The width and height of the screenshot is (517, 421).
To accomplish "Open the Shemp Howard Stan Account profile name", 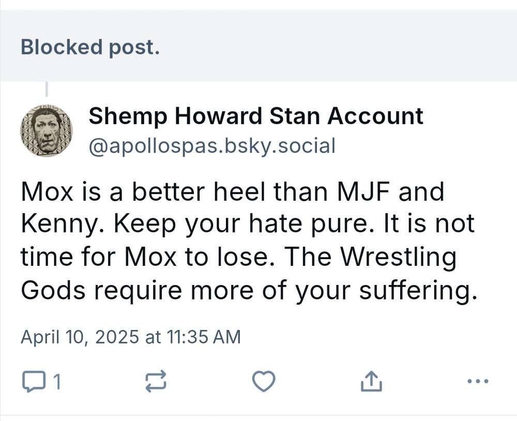I will [255, 116].
